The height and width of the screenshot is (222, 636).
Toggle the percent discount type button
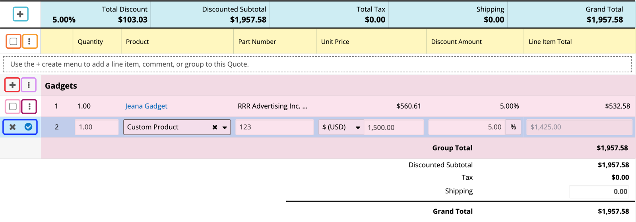[513, 127]
